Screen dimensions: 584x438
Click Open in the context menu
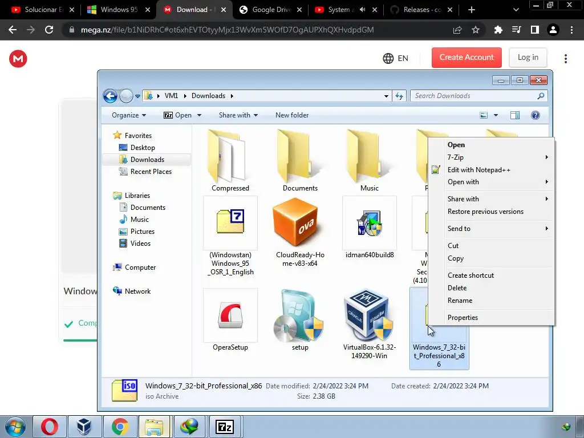[456, 145]
